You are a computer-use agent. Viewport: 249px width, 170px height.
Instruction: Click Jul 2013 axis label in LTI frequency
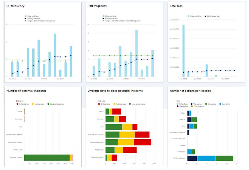point(44,79)
